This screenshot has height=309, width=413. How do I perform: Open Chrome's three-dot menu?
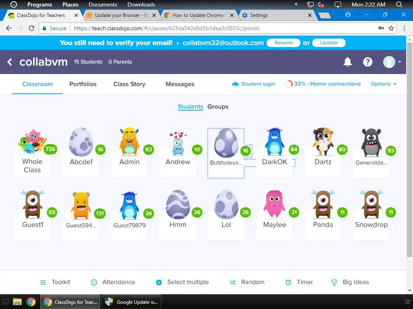click(404, 28)
